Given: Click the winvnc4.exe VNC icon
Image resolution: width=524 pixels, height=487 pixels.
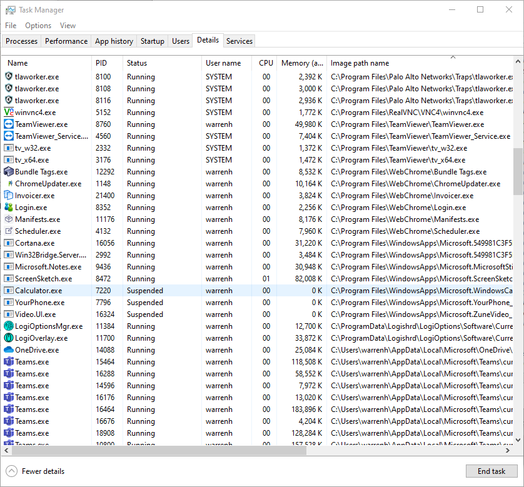Looking at the screenshot, I should pos(9,113).
